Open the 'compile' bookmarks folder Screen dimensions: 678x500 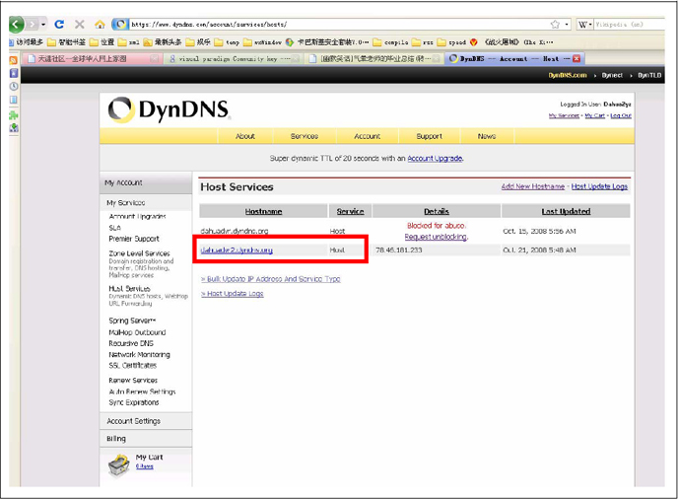(390, 42)
